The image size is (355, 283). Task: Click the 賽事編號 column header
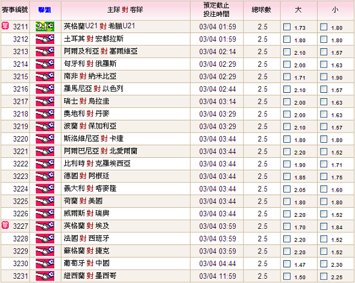pyautogui.click(x=15, y=10)
